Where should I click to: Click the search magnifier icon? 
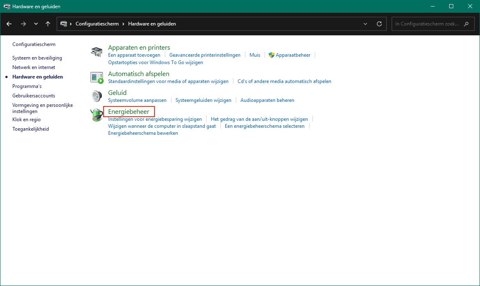[466, 24]
